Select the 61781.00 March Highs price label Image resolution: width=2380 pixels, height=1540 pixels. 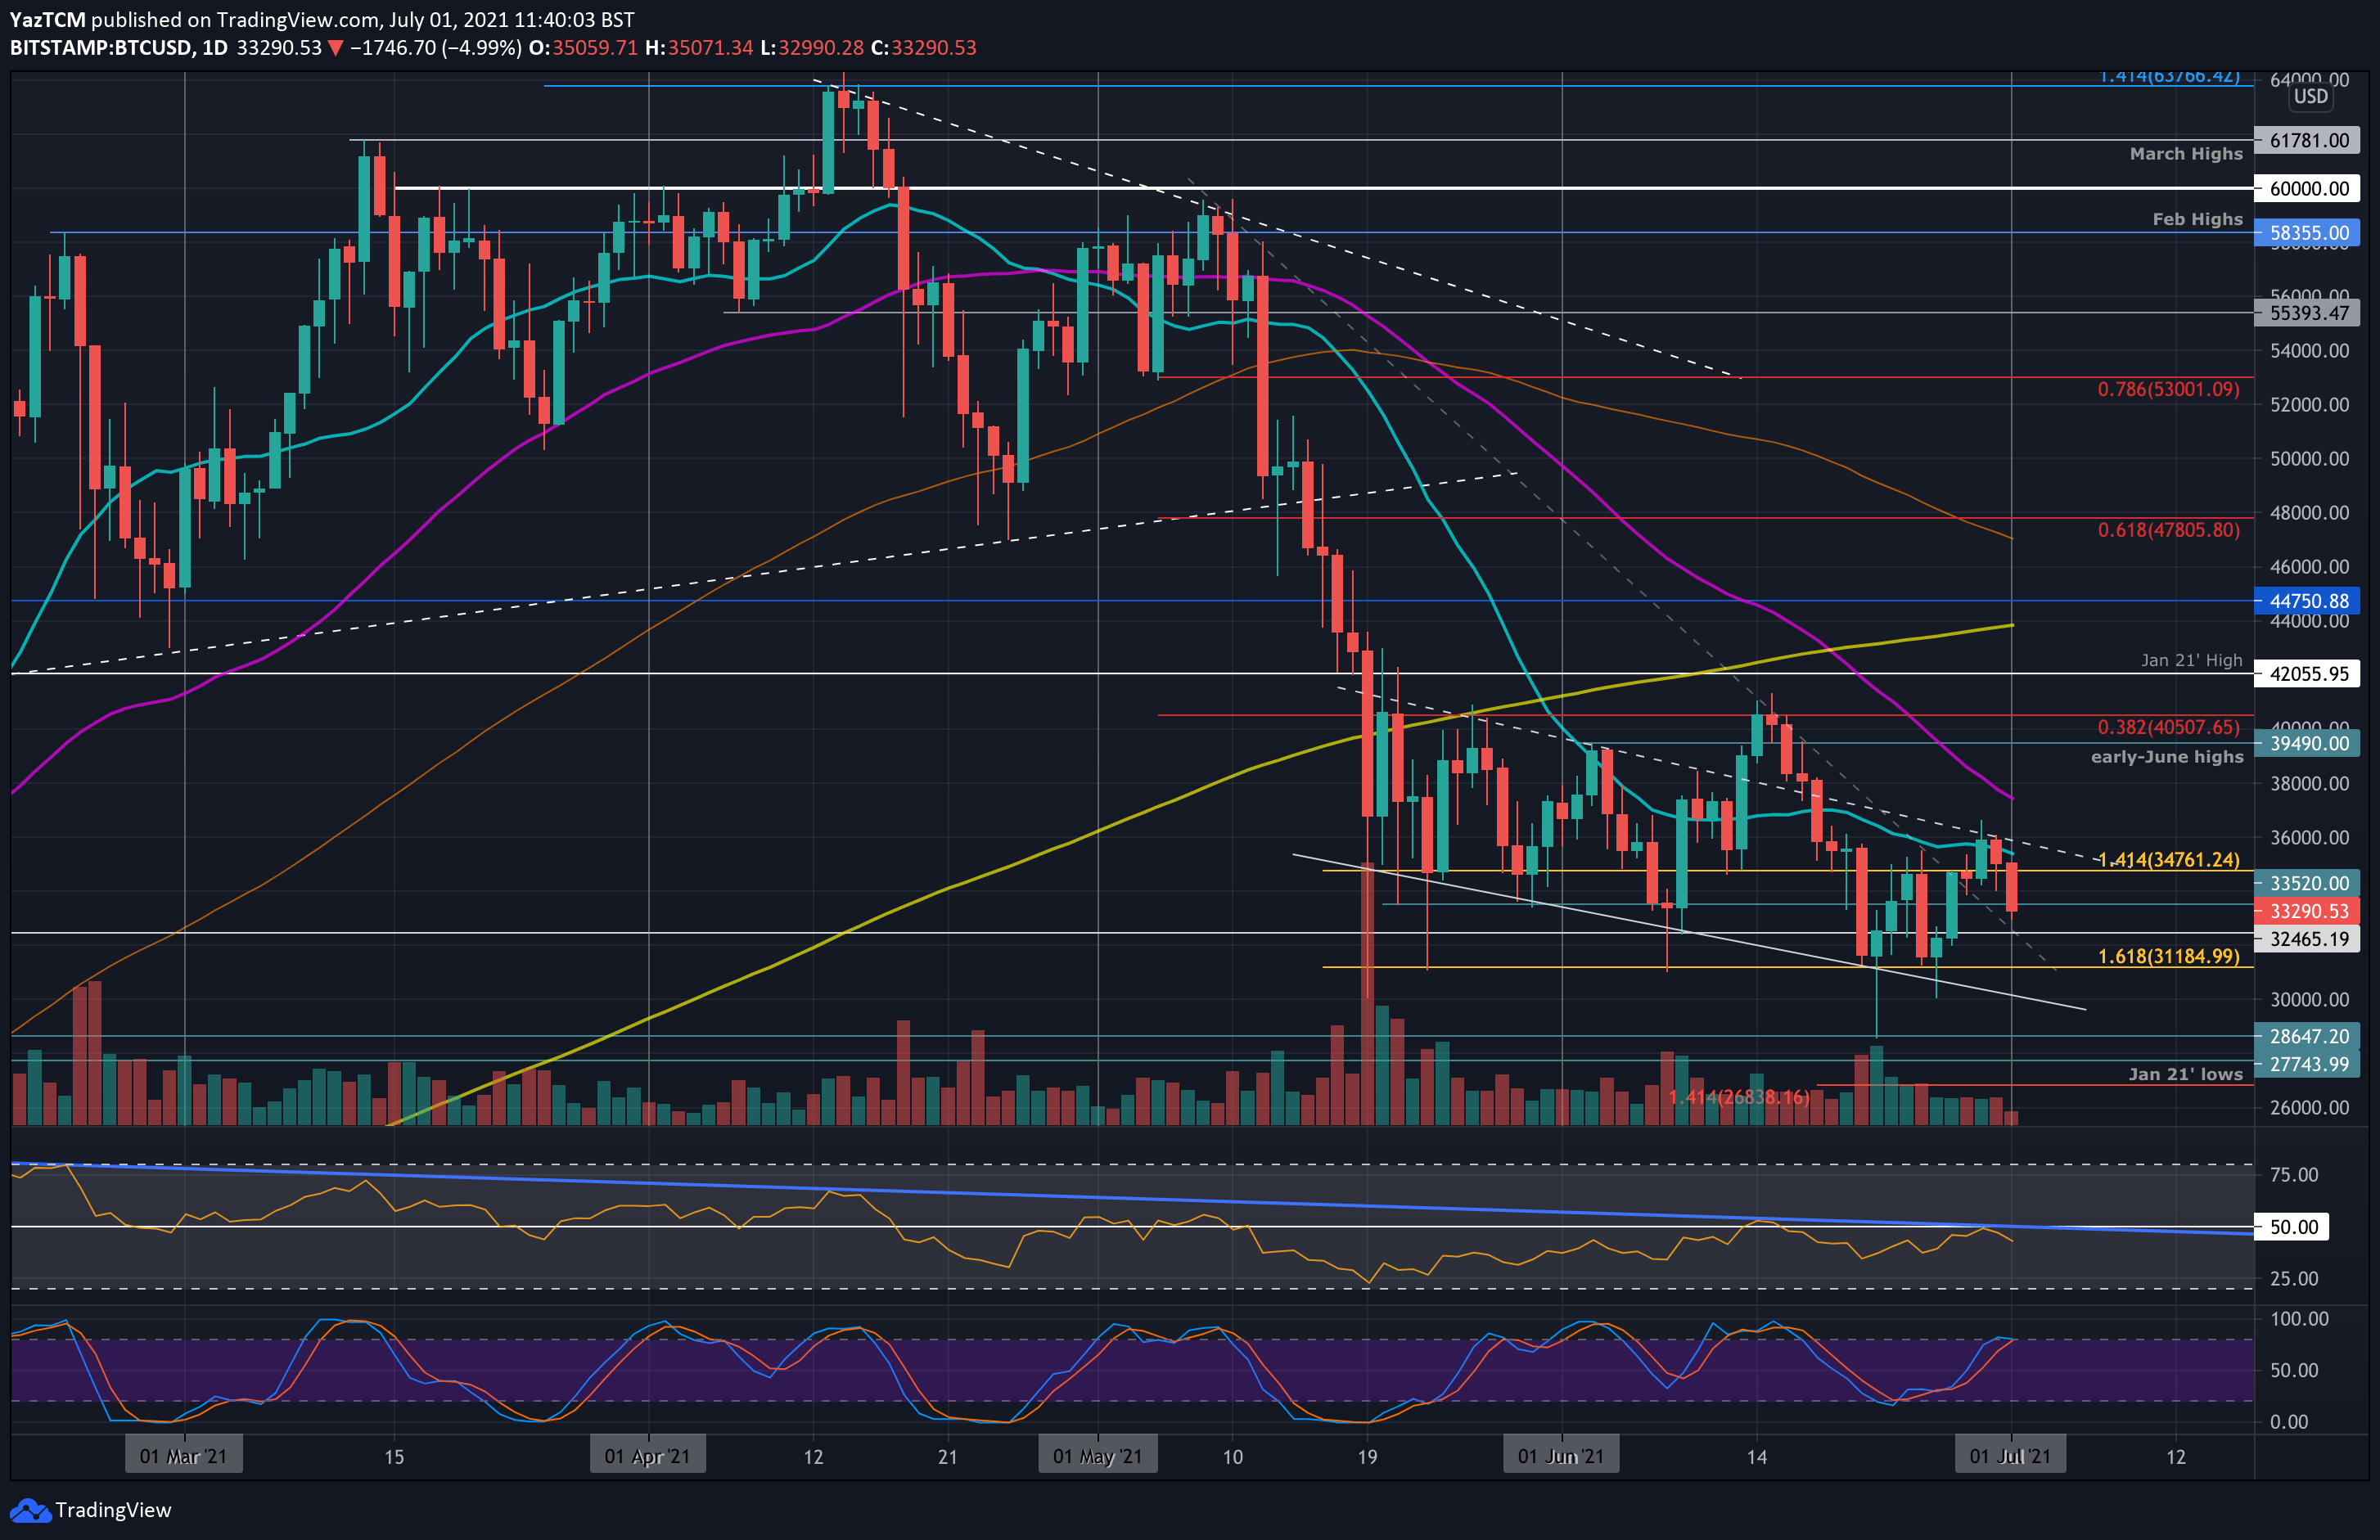point(2308,140)
